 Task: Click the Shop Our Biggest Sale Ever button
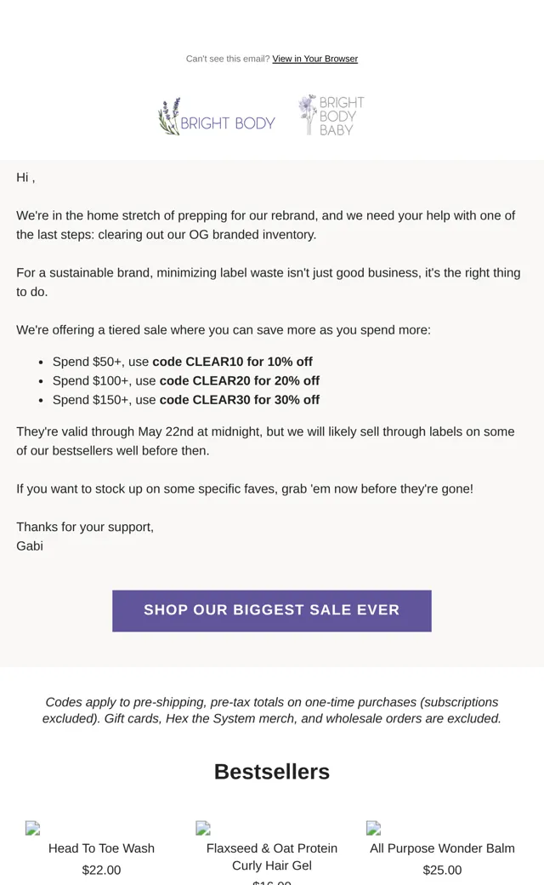272,611
